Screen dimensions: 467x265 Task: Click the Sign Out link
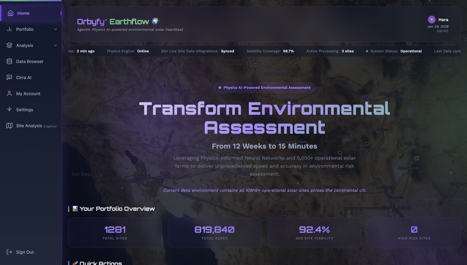click(x=25, y=252)
